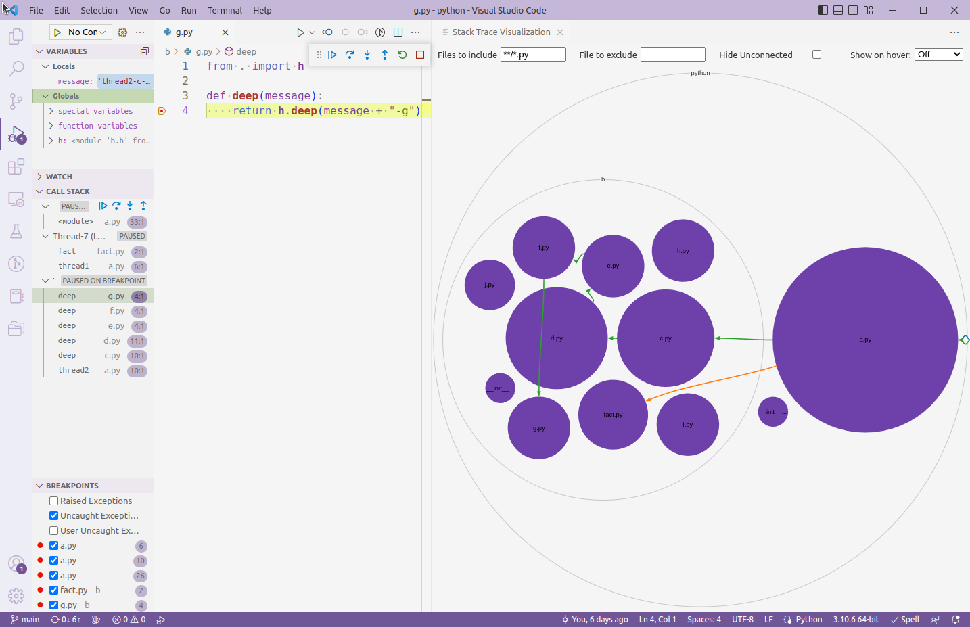This screenshot has height=627, width=970.
Task: Open the Selection menu
Action: 99,10
